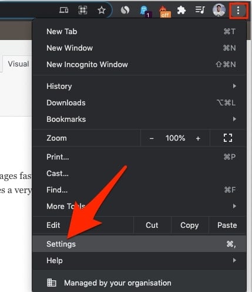
Task: Open Settings from the menu
Action: click(139, 244)
